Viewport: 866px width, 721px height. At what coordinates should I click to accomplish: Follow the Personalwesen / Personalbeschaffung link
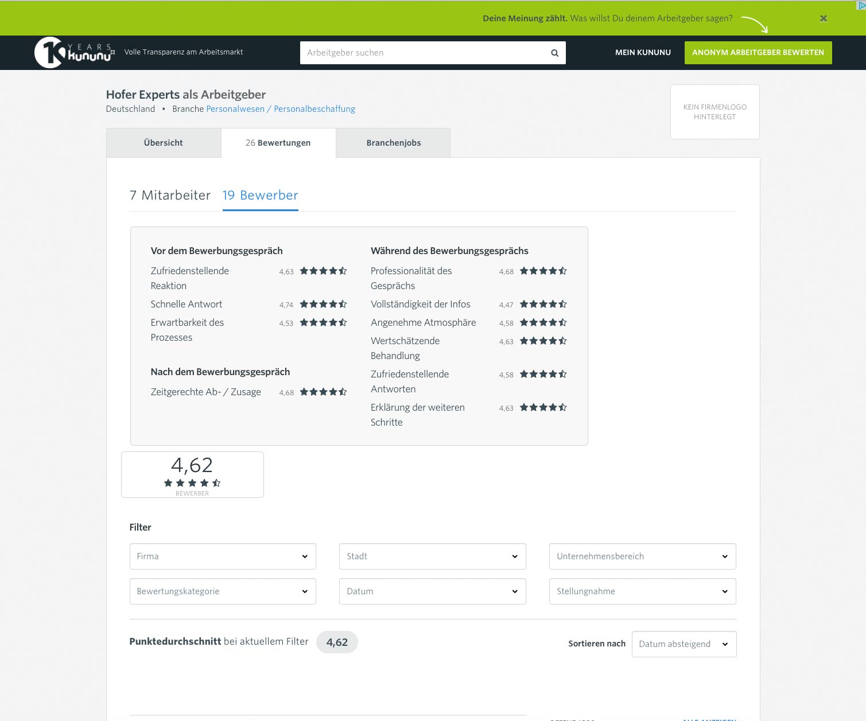click(x=281, y=109)
